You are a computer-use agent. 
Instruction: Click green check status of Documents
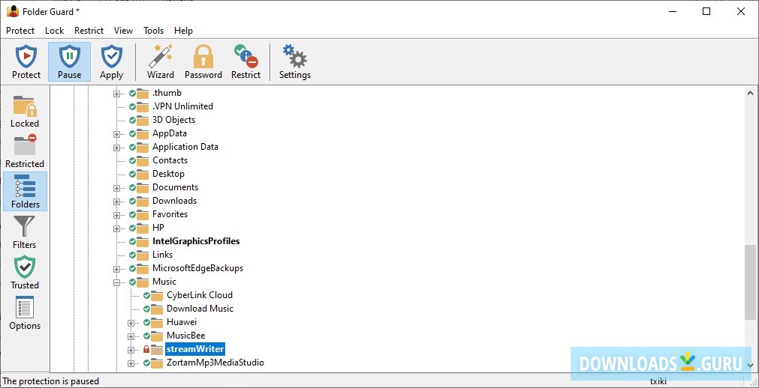coord(132,187)
